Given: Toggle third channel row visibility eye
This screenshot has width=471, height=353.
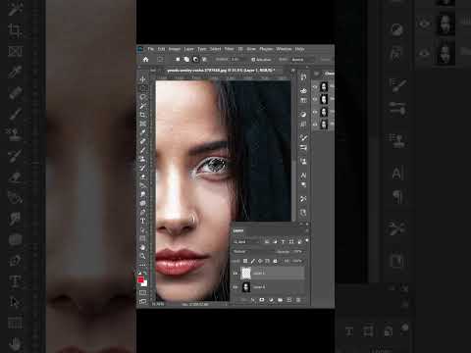Looking at the screenshot, I should pos(315,112).
